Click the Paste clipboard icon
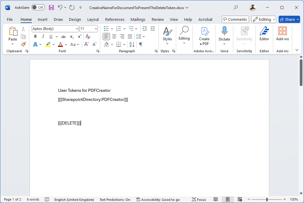 13,31
